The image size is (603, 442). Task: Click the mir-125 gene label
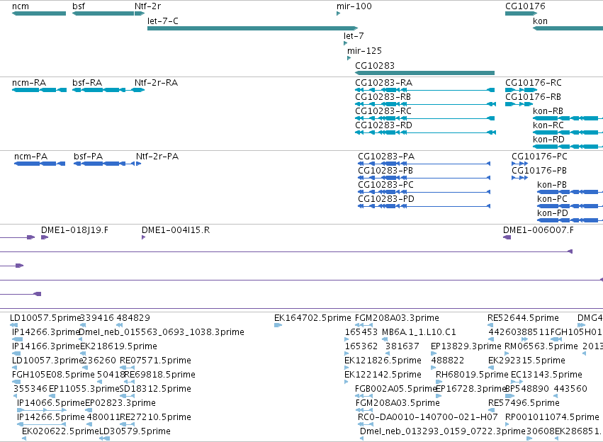click(x=364, y=51)
